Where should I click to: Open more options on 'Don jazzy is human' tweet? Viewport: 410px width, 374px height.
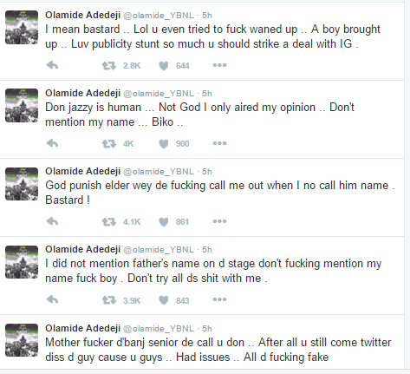pyautogui.click(x=219, y=143)
